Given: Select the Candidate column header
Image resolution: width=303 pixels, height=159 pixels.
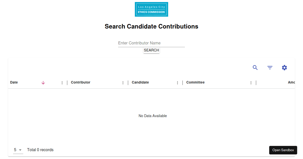Looking at the screenshot, I should point(140,83).
